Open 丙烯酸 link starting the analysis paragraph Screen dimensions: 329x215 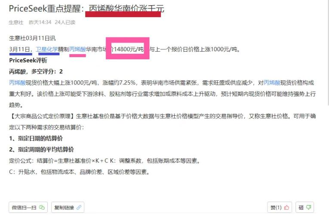coord(17,83)
